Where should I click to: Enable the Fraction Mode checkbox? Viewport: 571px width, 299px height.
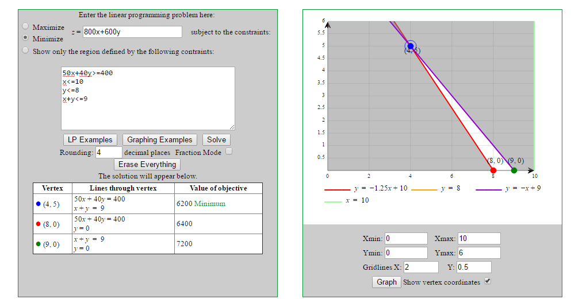point(229,152)
